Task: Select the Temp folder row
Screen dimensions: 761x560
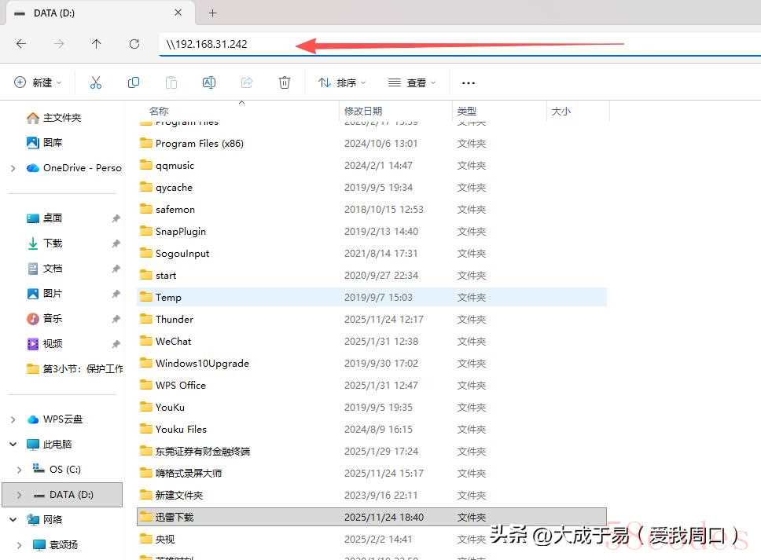Action: point(372,297)
